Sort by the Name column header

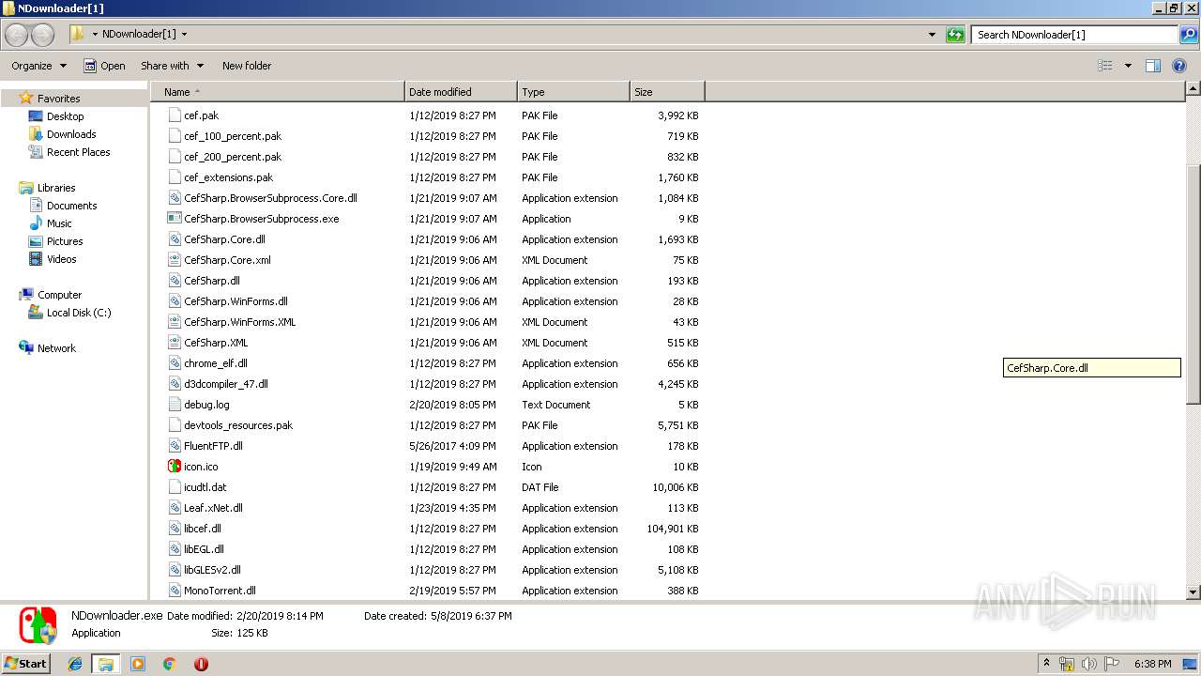pyautogui.click(x=278, y=92)
